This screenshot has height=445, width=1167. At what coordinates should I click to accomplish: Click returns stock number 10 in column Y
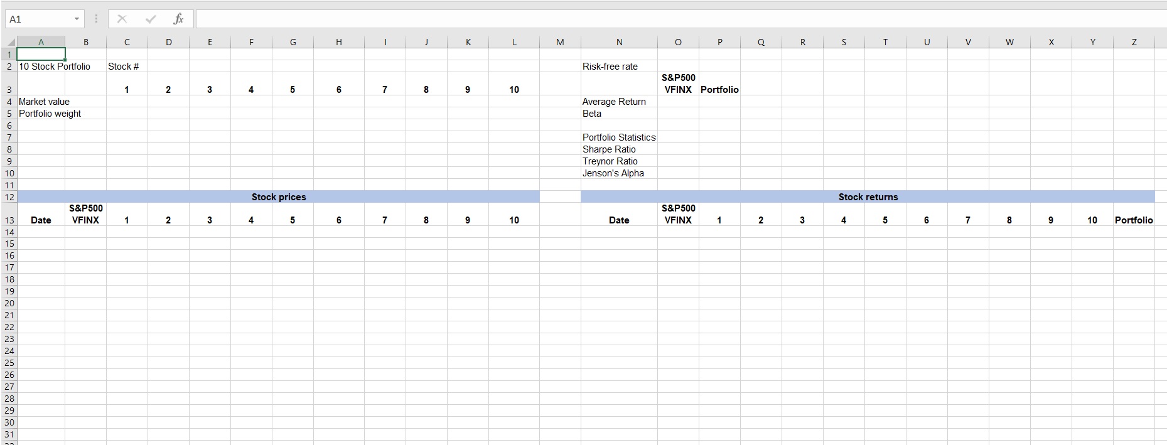(1092, 214)
